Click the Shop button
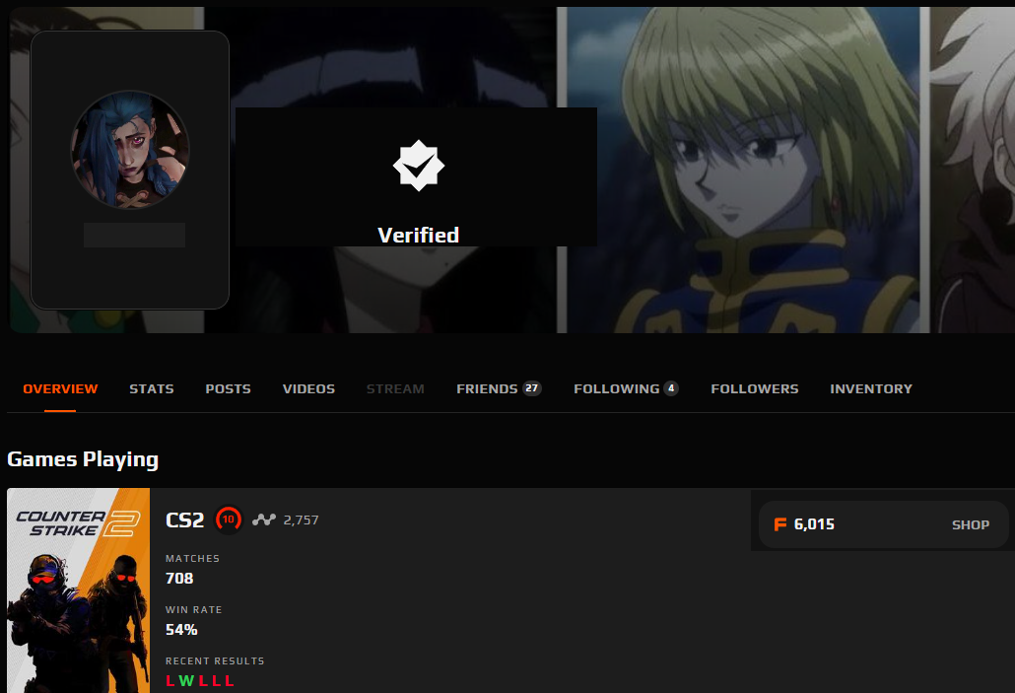This screenshot has width=1015, height=693. coord(971,524)
